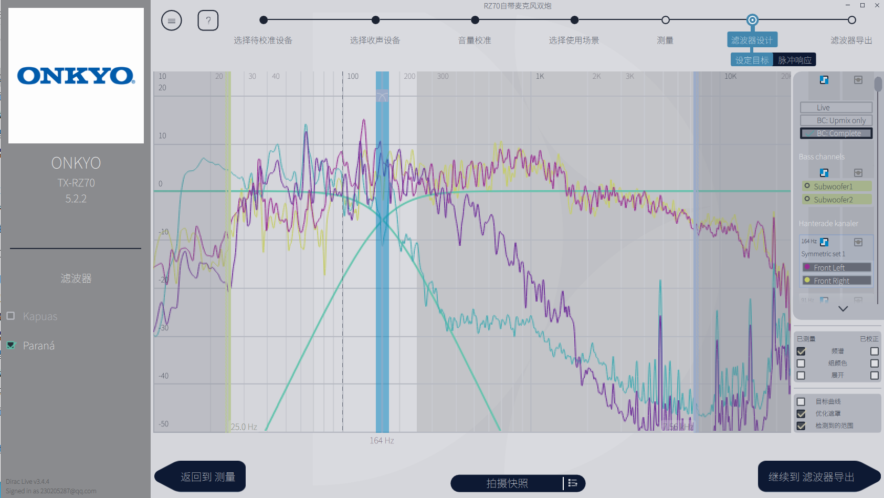
Task: Click the question mark help icon
Action: point(208,21)
